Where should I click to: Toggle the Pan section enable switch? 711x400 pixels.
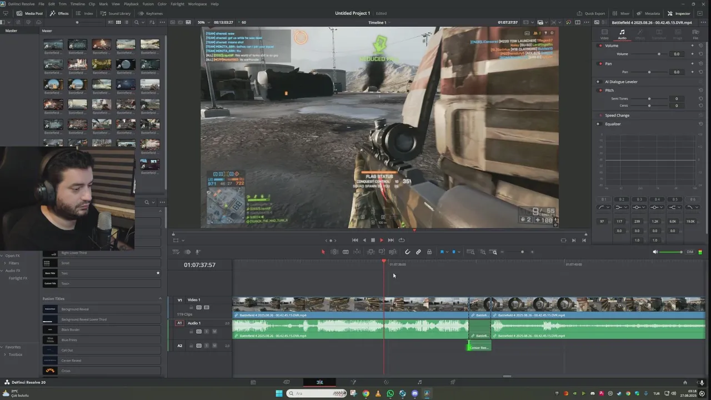pos(600,63)
